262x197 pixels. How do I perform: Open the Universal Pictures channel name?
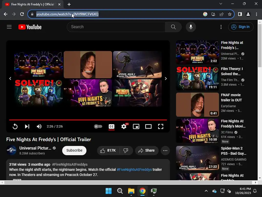click(x=35, y=148)
